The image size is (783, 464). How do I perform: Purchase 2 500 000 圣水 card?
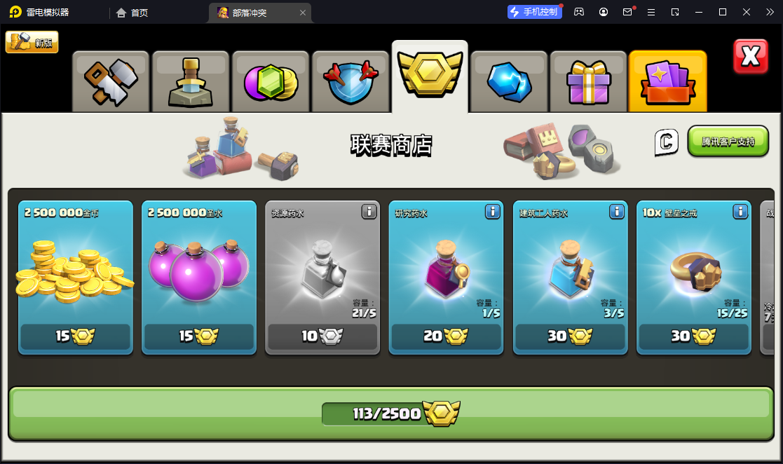[x=199, y=278]
